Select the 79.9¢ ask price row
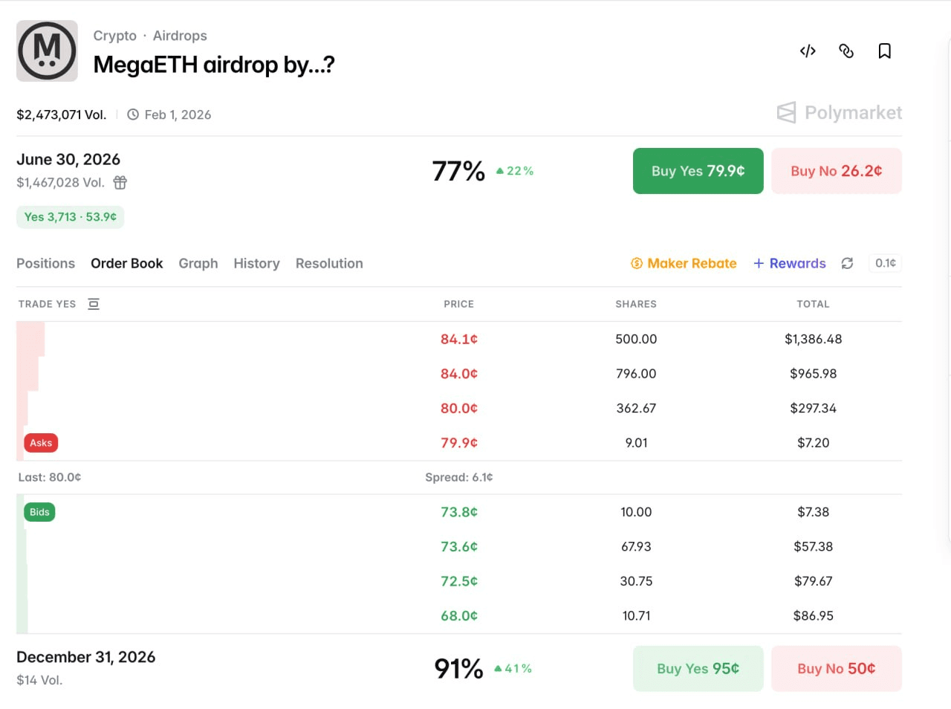Image resolution: width=951 pixels, height=709 pixels. pos(459,443)
